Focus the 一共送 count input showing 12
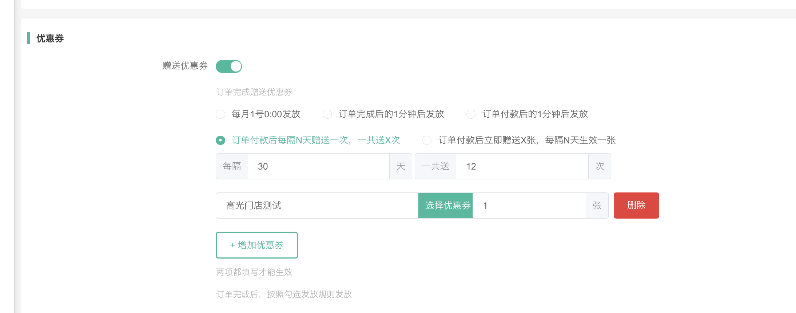The image size is (796, 313). 522,166
